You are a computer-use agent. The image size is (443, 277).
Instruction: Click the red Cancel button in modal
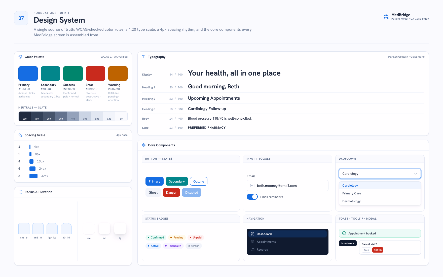click(x=378, y=250)
